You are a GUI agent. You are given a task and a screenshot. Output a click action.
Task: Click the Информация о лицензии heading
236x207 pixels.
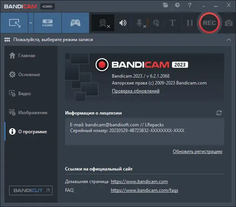[x=93, y=113]
